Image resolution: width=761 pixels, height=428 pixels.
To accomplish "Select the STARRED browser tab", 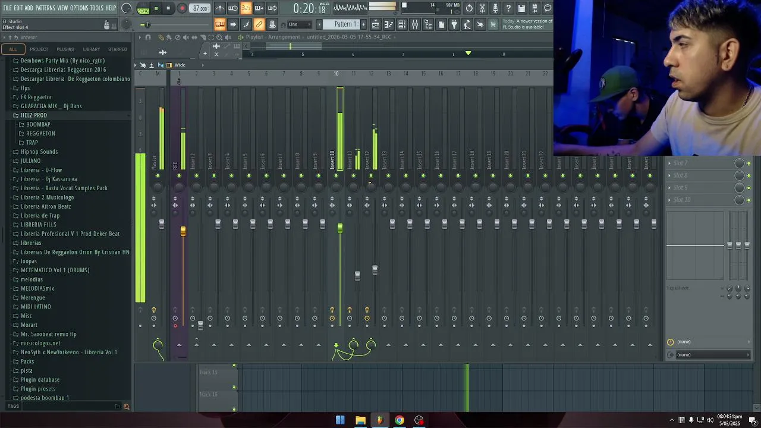I will (117, 49).
